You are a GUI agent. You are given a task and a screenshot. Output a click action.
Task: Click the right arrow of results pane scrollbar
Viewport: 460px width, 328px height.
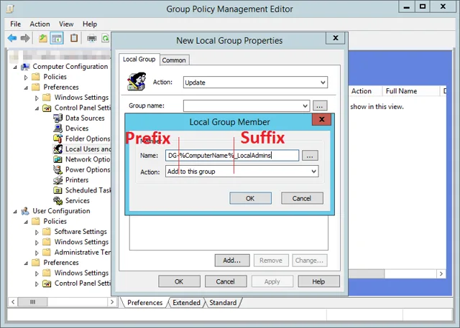(441, 274)
